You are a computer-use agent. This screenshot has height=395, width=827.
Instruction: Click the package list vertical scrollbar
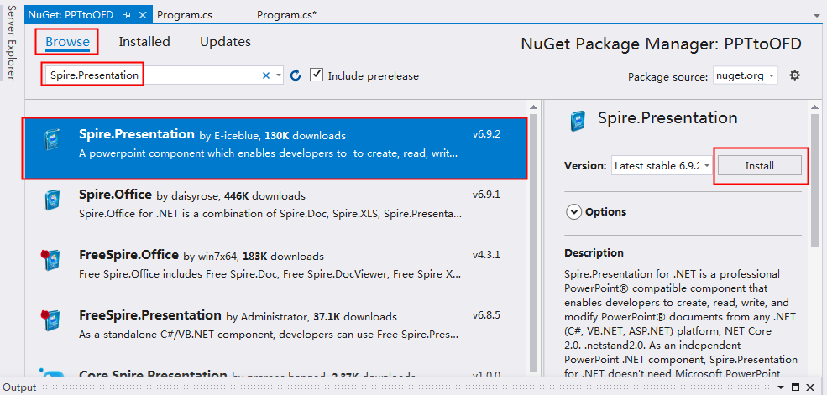click(x=533, y=242)
